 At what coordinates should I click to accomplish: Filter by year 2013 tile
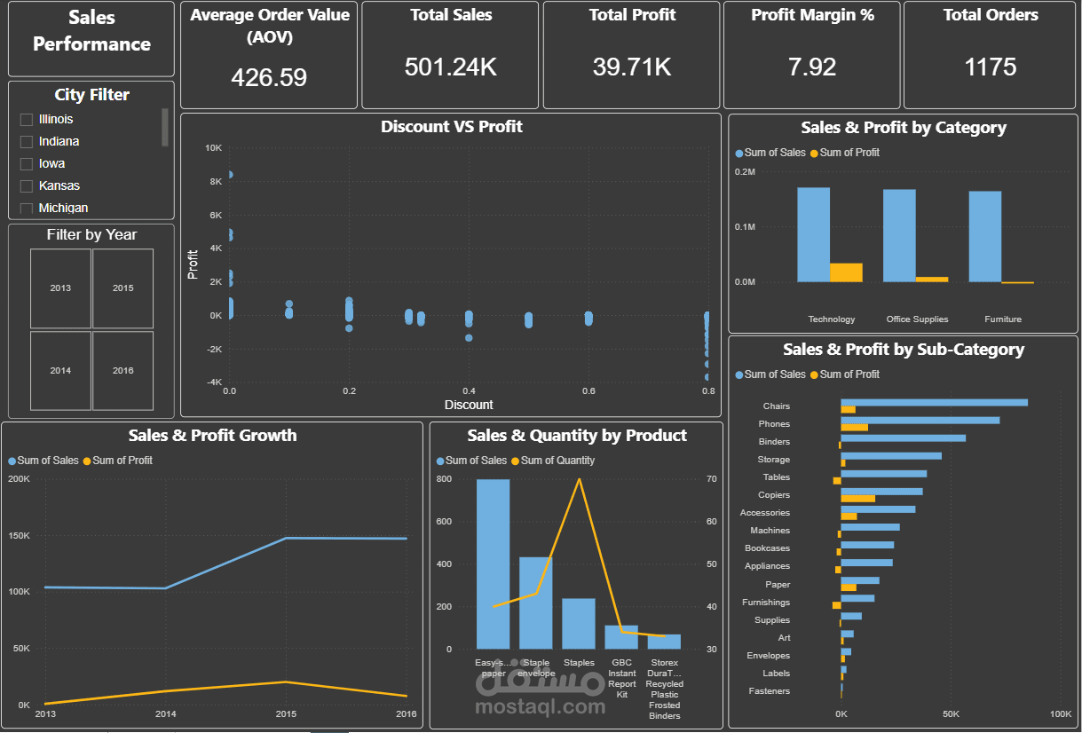point(60,288)
